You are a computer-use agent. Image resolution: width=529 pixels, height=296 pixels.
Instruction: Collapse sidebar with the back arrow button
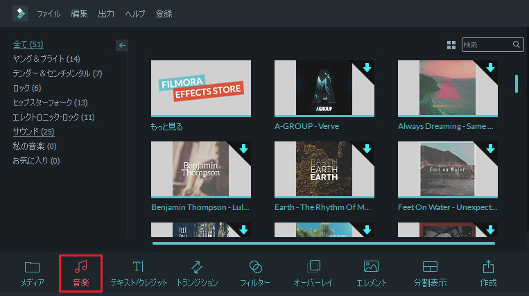122,45
